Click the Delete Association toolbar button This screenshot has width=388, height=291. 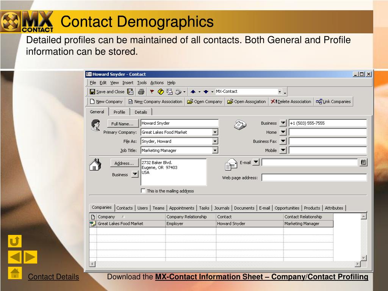(291, 102)
